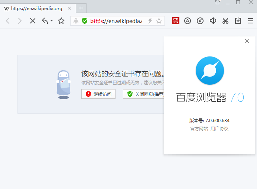Close the en.wikipedia.org tab
The height and width of the screenshot is (189, 257).
coord(69,8)
